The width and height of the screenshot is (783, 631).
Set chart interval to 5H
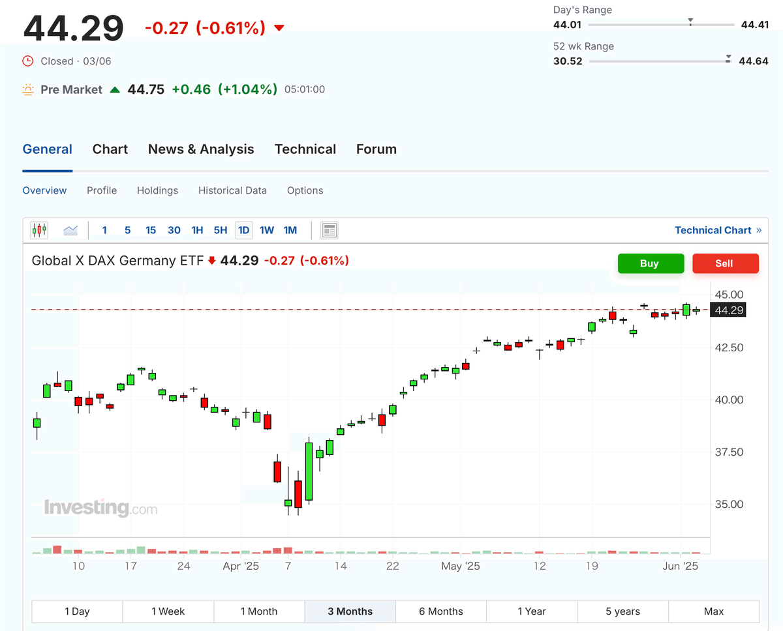pos(221,230)
